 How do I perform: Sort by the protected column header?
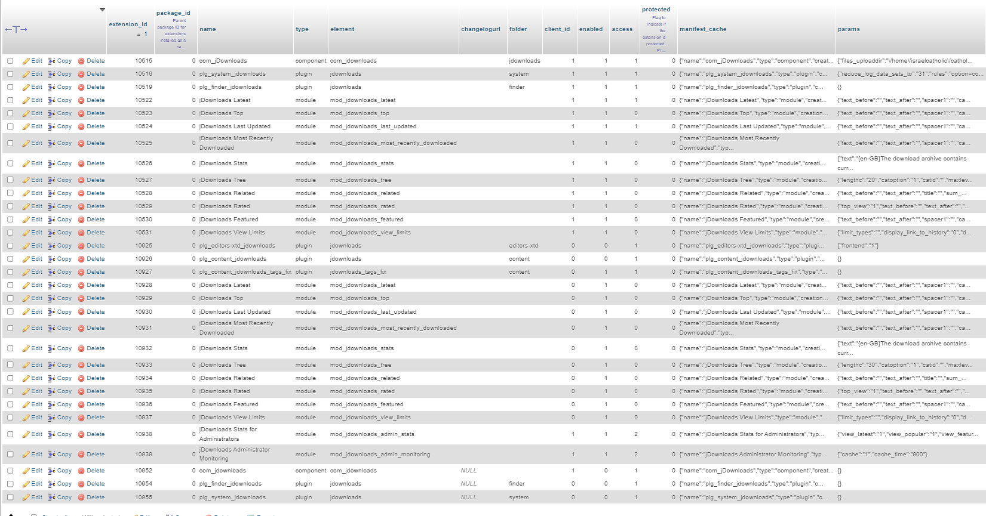tap(656, 10)
